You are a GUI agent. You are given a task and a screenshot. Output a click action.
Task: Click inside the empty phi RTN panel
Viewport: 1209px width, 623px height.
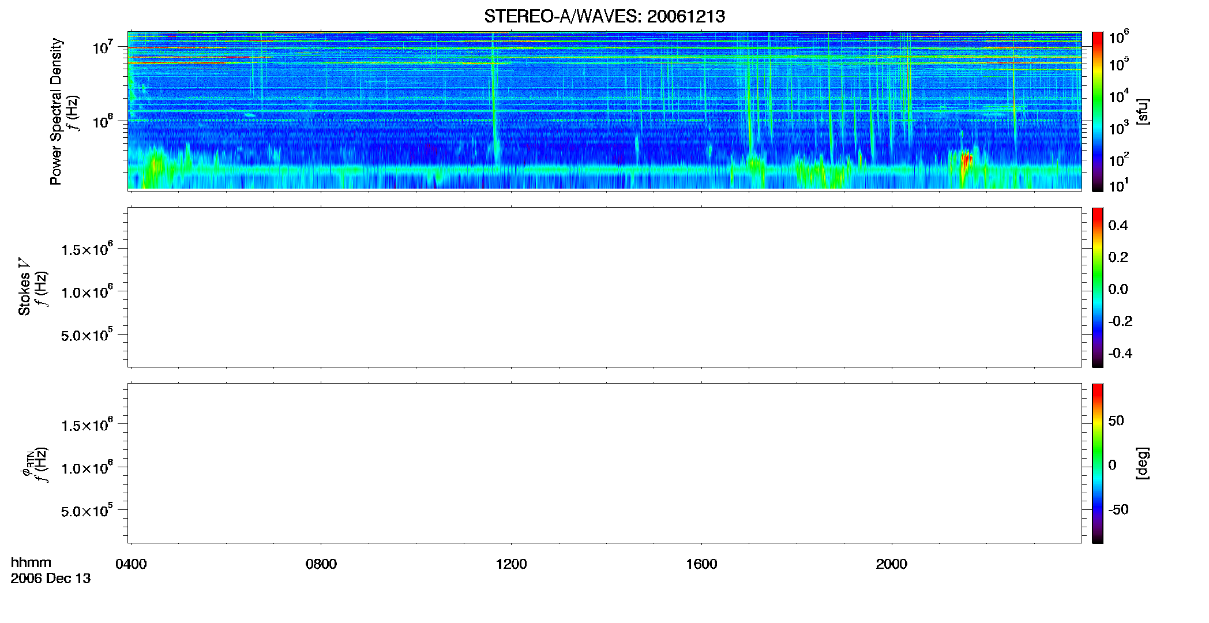coord(604,463)
